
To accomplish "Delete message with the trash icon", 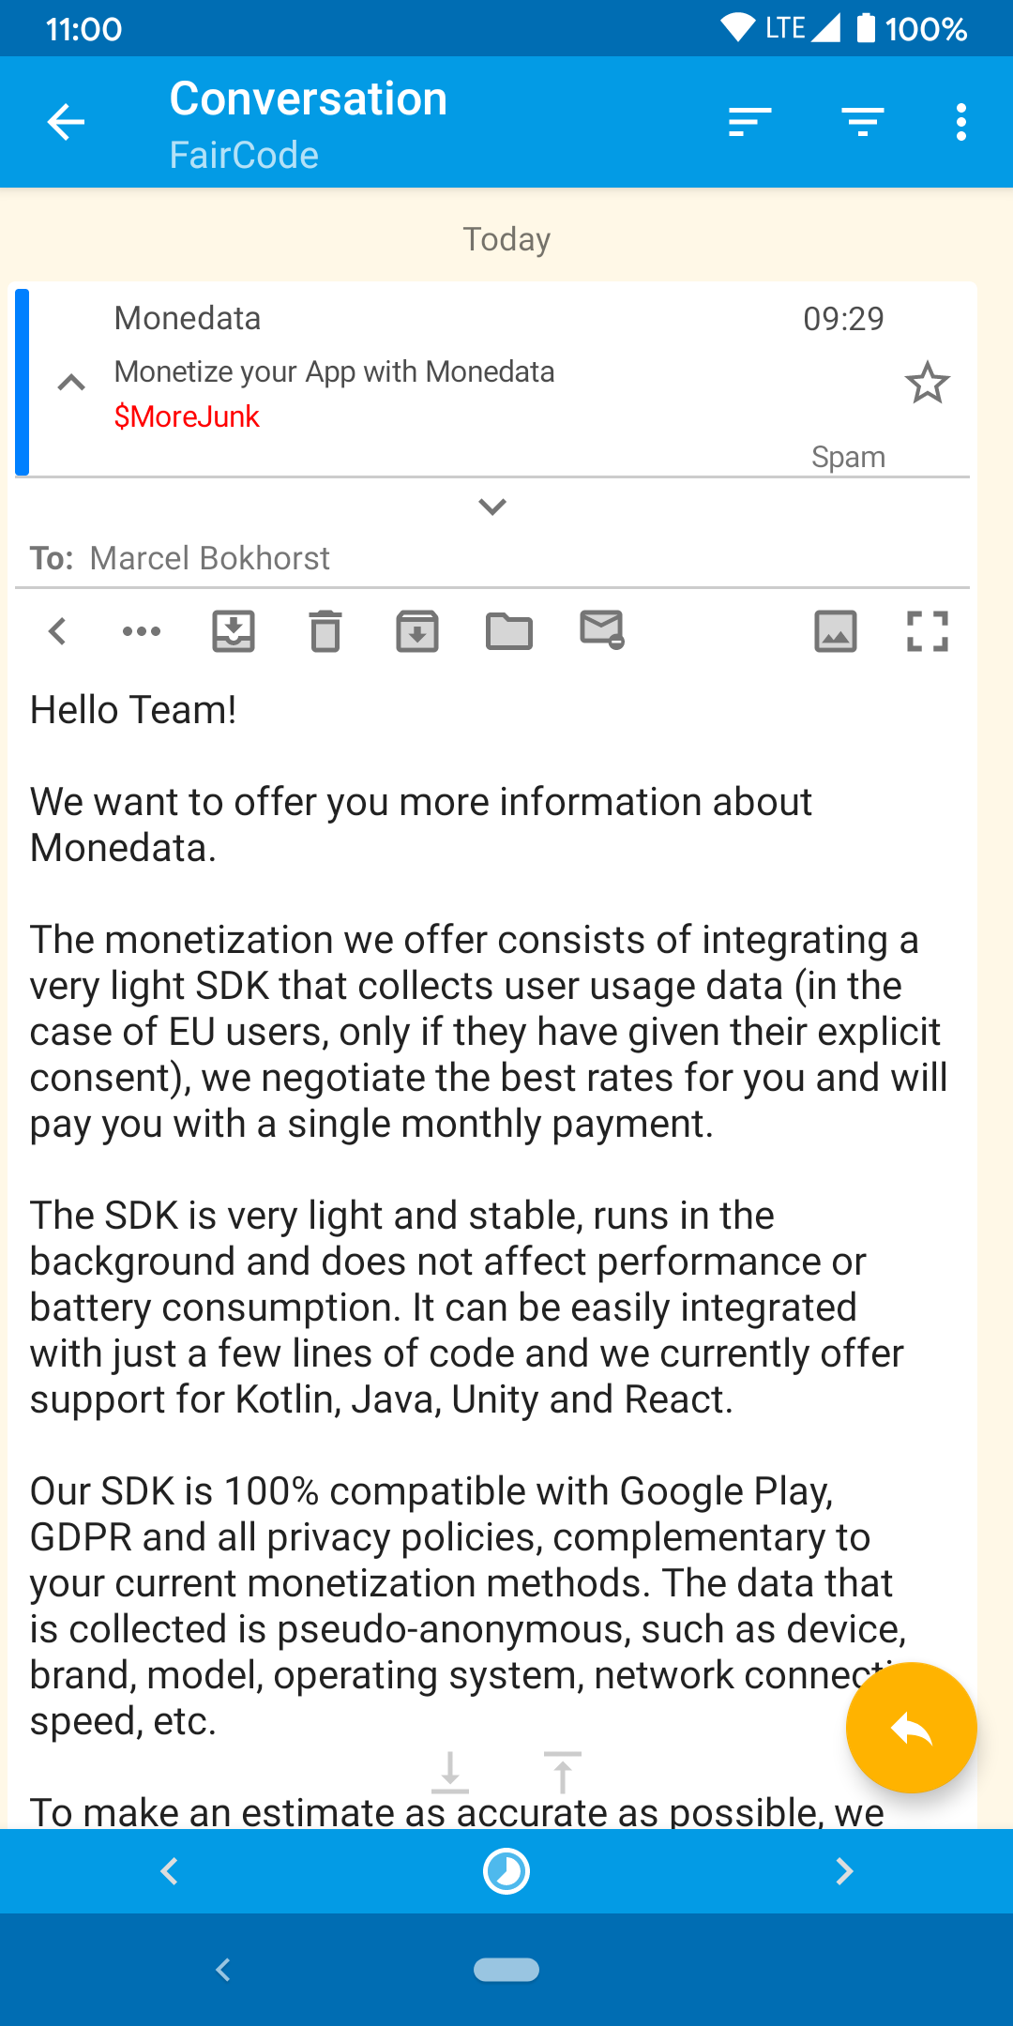I will click(x=325, y=631).
